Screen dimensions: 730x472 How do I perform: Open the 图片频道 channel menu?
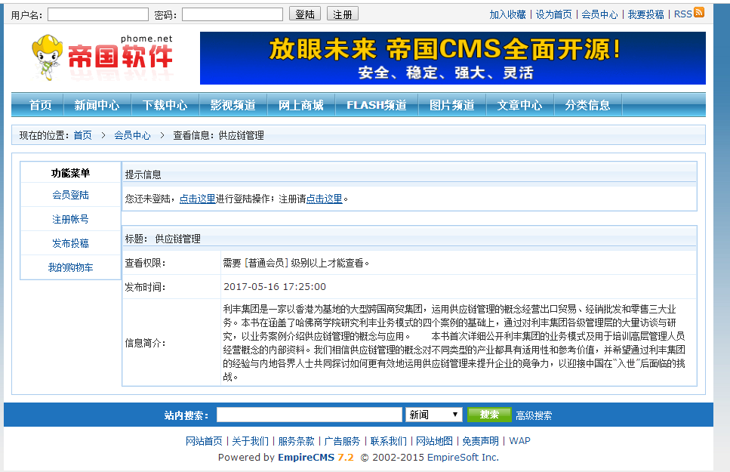point(451,103)
